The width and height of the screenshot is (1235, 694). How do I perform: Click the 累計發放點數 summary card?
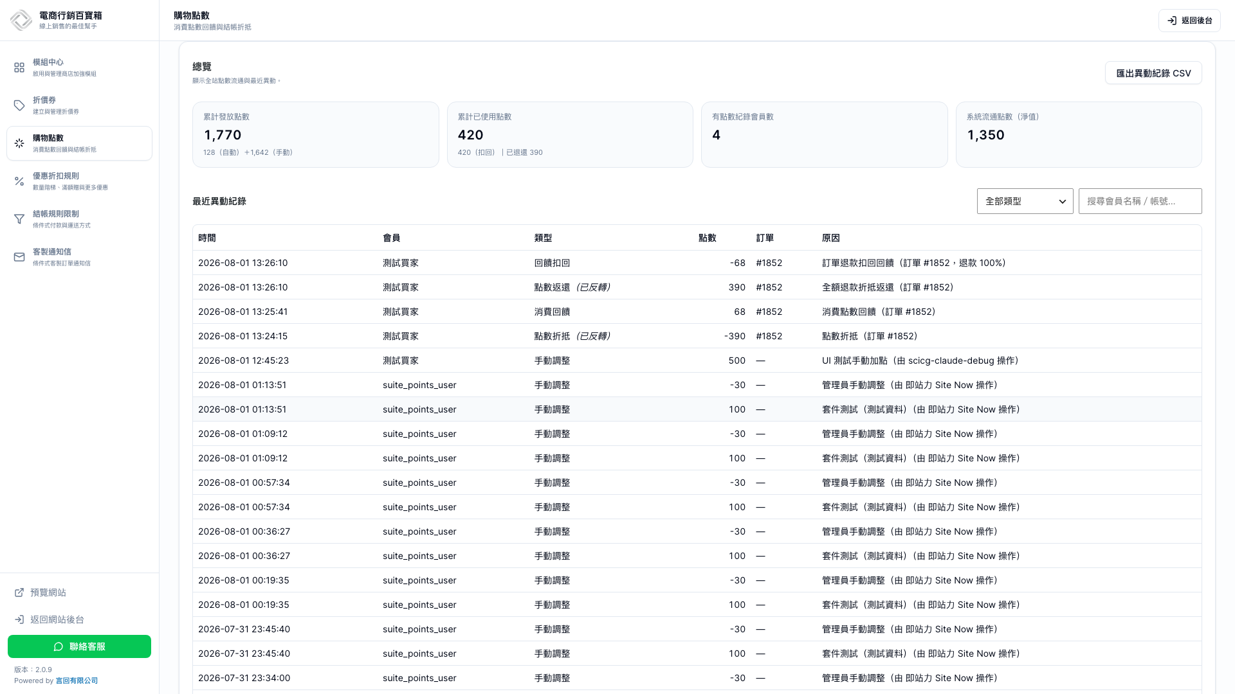coord(315,134)
